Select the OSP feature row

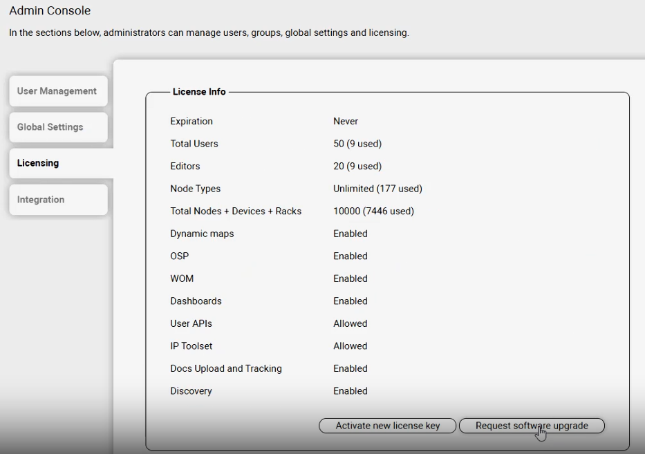click(x=350, y=256)
